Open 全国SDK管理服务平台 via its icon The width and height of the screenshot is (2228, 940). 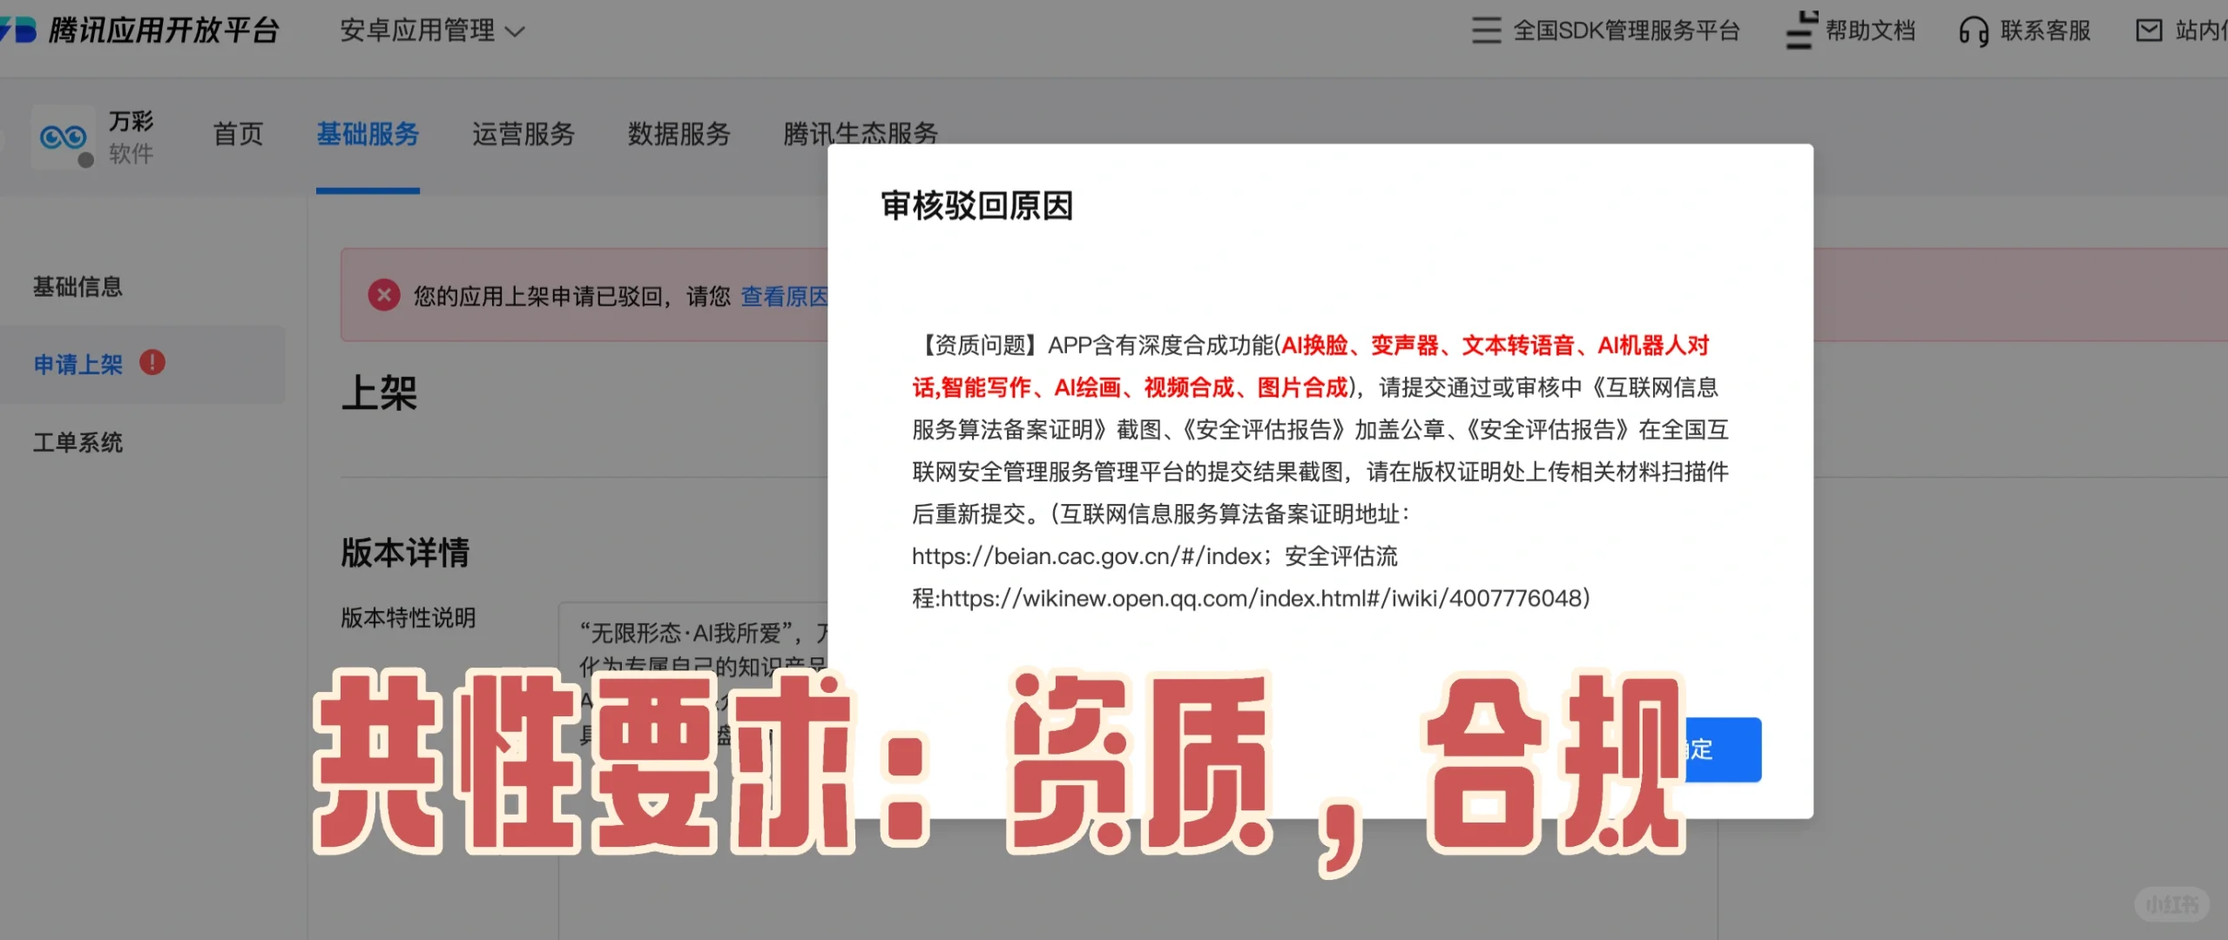click(1485, 30)
